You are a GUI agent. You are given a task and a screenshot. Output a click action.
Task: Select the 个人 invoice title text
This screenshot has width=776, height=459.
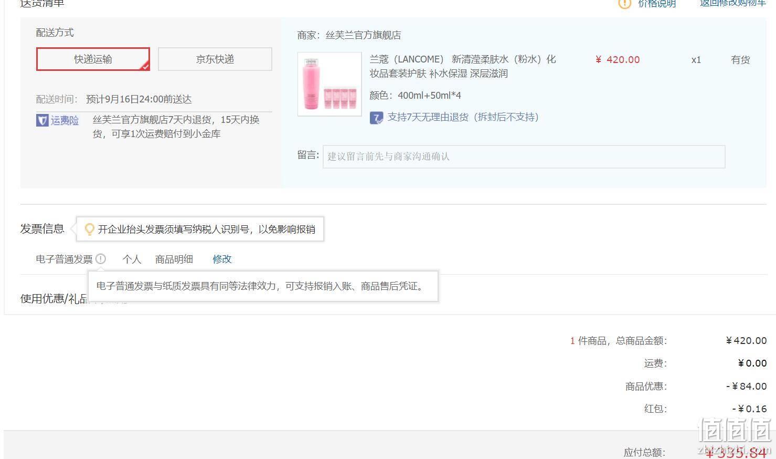pyautogui.click(x=132, y=259)
